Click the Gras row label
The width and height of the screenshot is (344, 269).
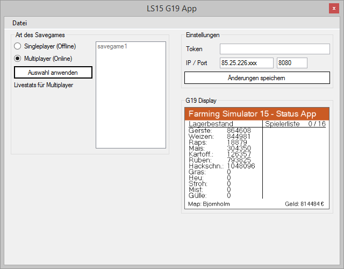pos(197,172)
